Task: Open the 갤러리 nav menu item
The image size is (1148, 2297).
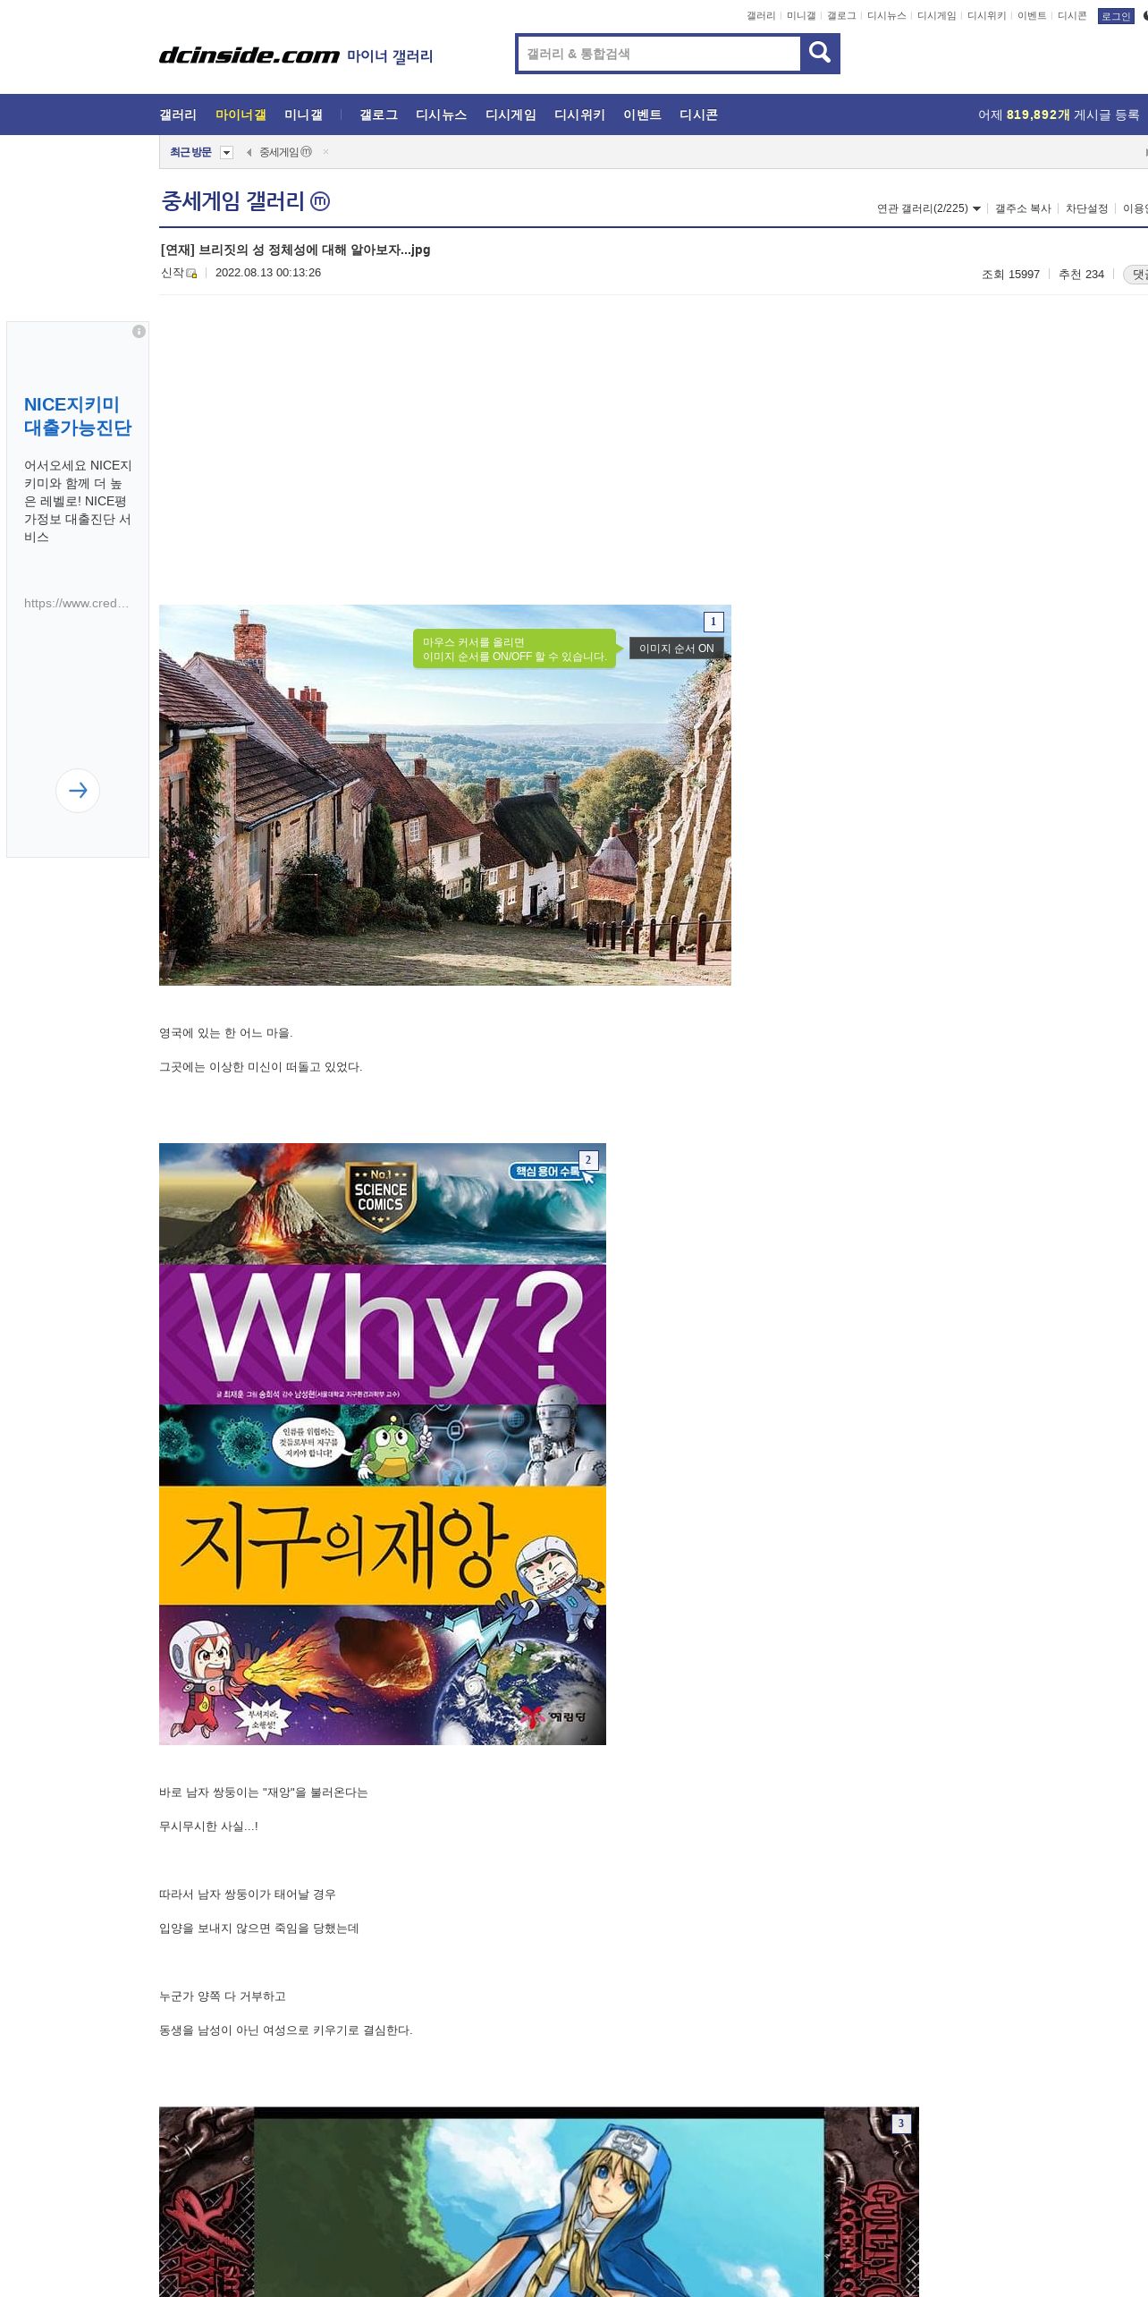Action: point(178,114)
